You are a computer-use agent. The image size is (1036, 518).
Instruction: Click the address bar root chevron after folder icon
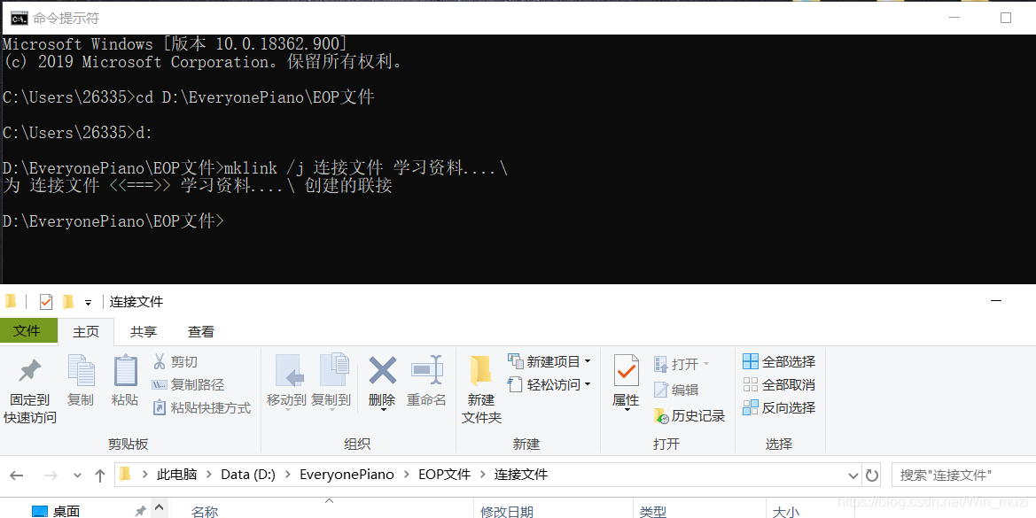pyautogui.click(x=144, y=475)
